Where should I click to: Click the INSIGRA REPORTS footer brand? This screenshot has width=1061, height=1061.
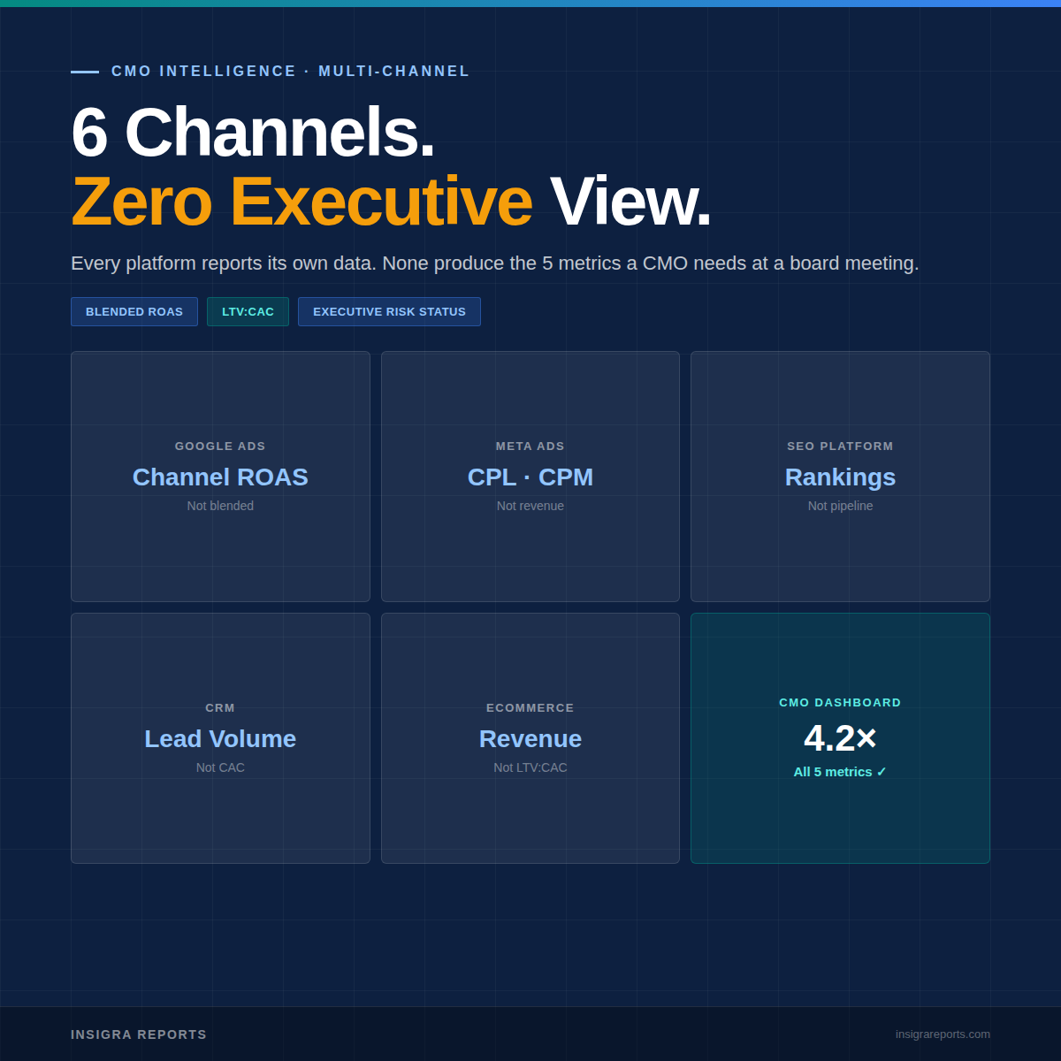coord(139,1034)
